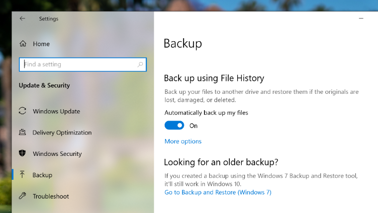Open More options link
The height and width of the screenshot is (213, 378).
click(x=183, y=142)
